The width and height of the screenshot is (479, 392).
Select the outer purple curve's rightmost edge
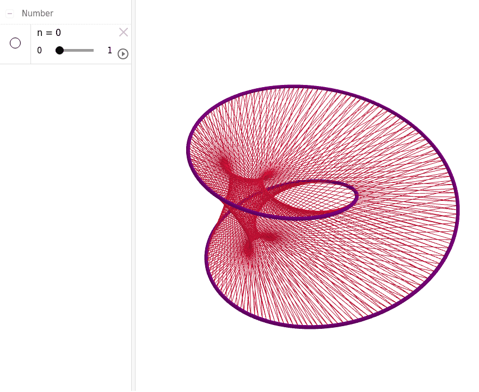click(458, 210)
